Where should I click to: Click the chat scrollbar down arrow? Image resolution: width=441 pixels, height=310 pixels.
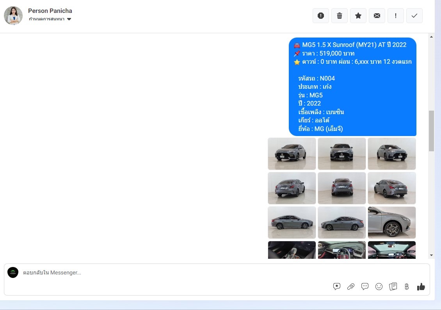tap(431, 255)
